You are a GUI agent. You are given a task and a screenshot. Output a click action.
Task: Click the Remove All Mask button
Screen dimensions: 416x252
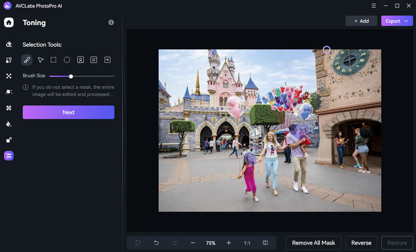(314, 243)
